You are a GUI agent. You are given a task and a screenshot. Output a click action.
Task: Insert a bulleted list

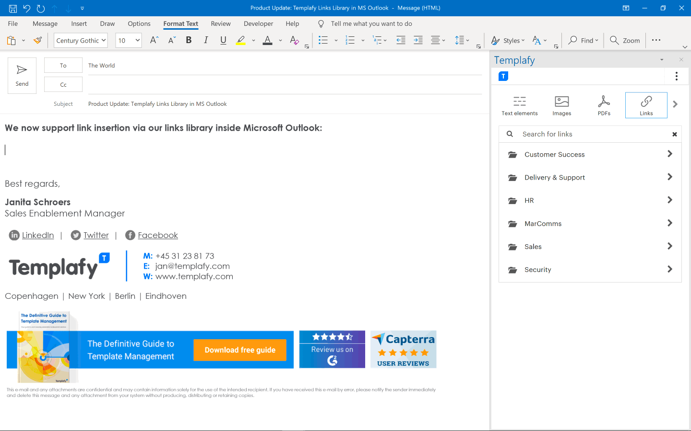coord(322,40)
